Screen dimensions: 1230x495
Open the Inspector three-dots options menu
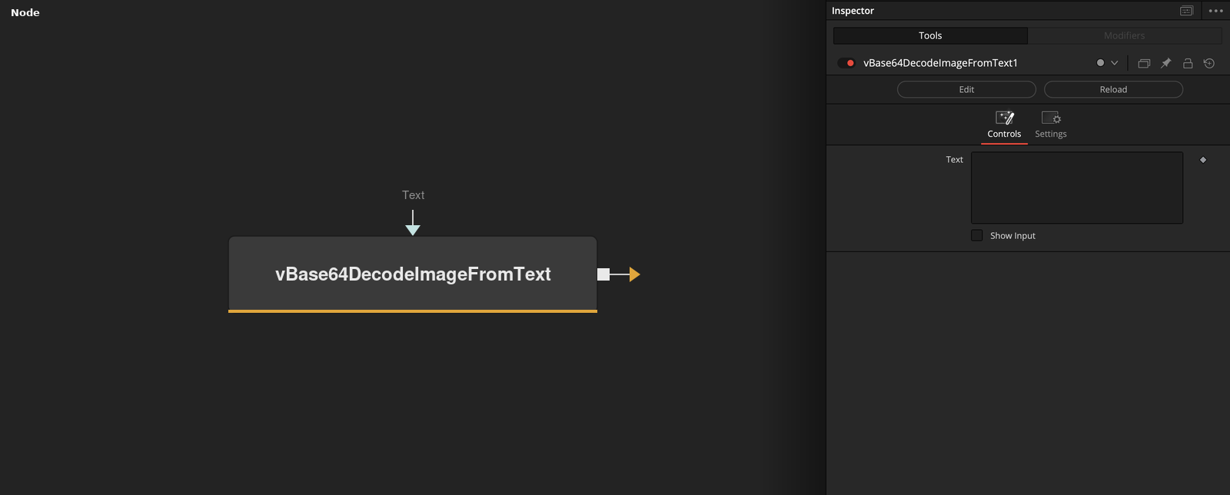click(1215, 11)
